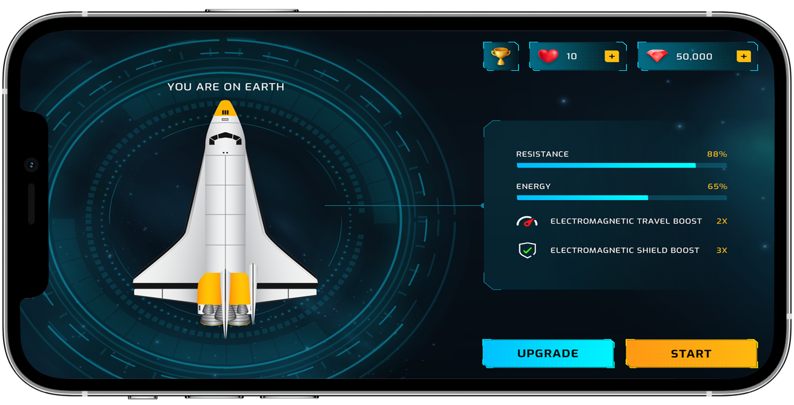Viewport: 794px width, 405px height.
Task: Select the space shuttle image
Action: click(225, 217)
